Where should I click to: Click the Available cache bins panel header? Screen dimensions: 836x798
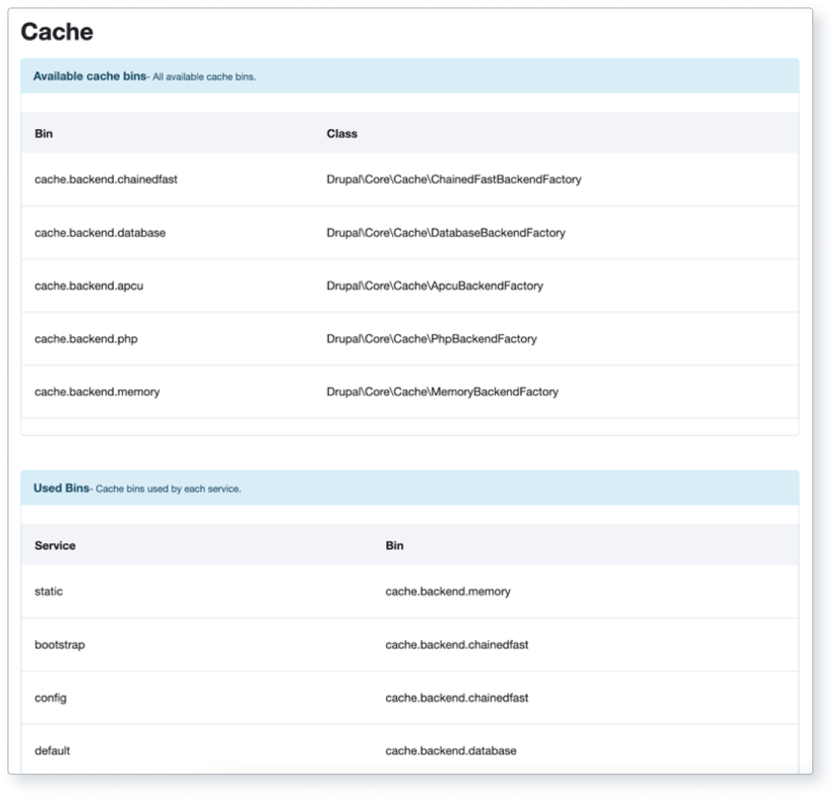[x=85, y=76]
